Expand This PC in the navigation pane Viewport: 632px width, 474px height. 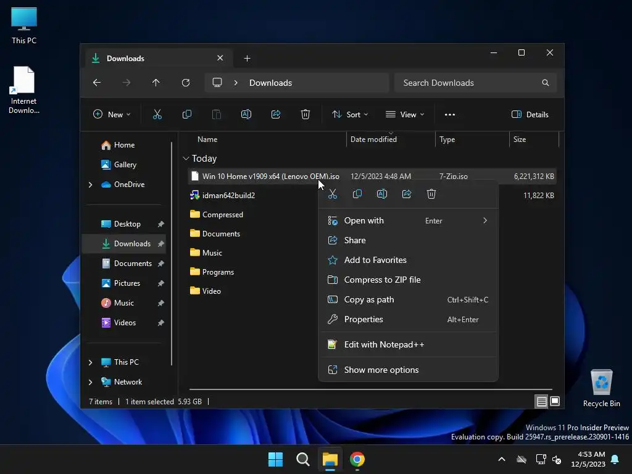(90, 362)
